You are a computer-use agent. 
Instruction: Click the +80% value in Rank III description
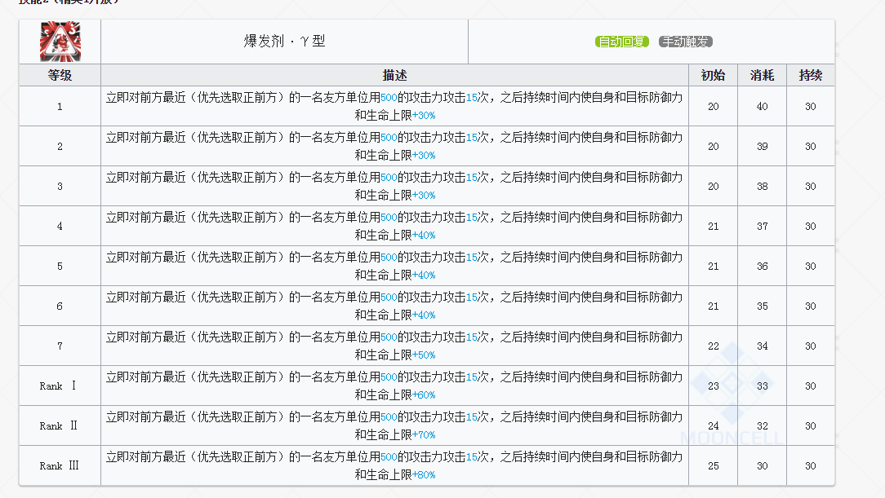pyautogui.click(x=424, y=475)
